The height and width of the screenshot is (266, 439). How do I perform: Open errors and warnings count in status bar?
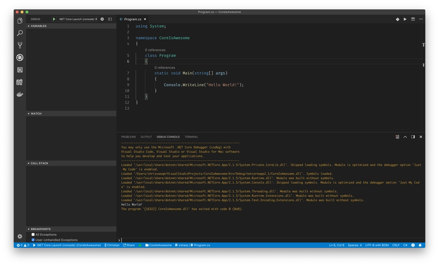point(23,245)
